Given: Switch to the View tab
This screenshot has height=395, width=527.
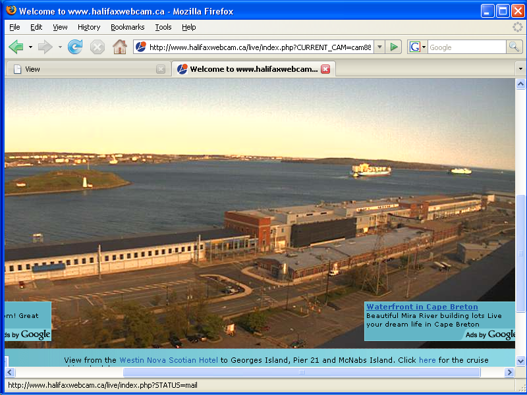Looking at the screenshot, I should [x=87, y=69].
